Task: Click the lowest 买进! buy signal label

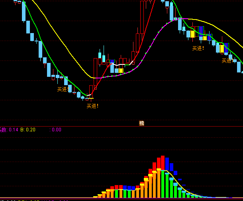Action: pyautogui.click(x=92, y=106)
